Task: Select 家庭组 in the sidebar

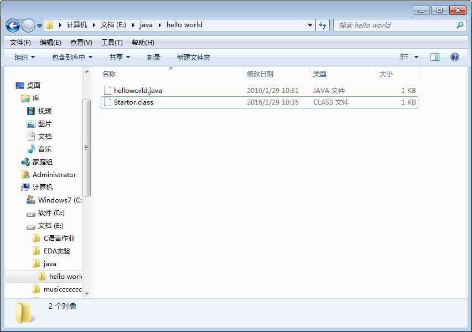Action: (x=37, y=162)
